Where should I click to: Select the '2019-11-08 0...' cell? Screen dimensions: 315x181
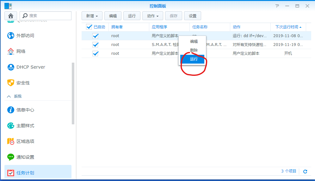pyautogui.click(x=288, y=36)
